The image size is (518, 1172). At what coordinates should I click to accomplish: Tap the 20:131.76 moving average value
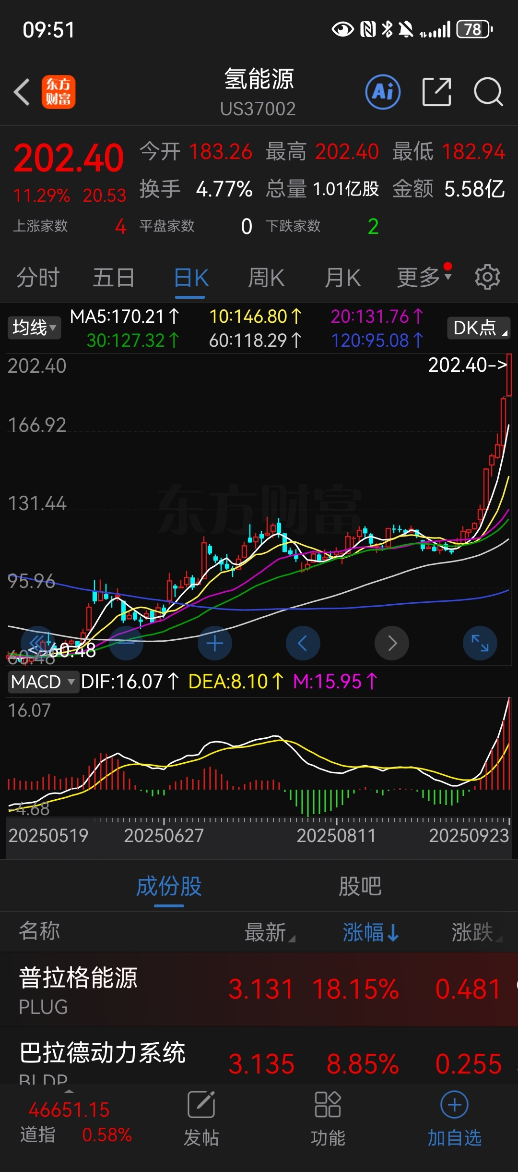point(377,317)
